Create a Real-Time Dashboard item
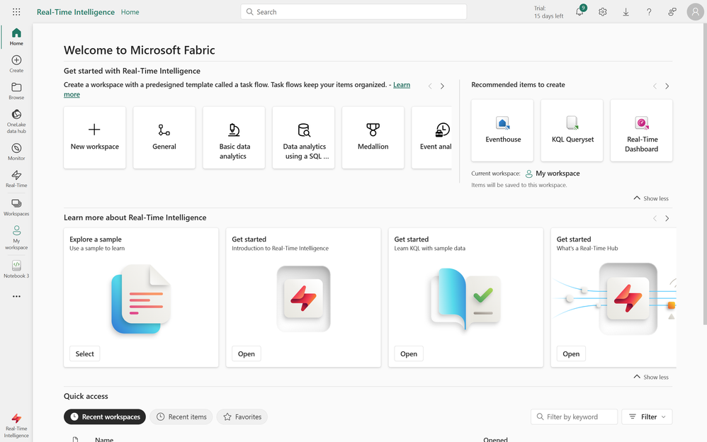Image resolution: width=707 pixels, height=442 pixels. coord(641,130)
